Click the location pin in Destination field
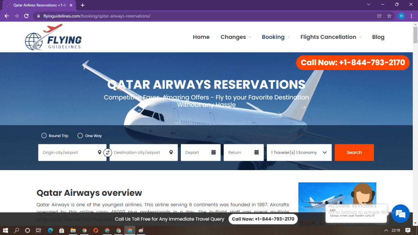The image size is (418, 235). (171, 152)
